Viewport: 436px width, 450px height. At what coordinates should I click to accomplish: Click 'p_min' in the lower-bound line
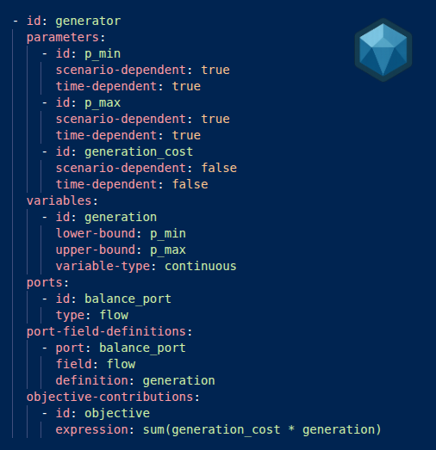click(168, 234)
